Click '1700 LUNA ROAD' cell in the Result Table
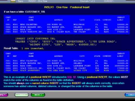Screen dimensions: 135x101 (55, 70)
